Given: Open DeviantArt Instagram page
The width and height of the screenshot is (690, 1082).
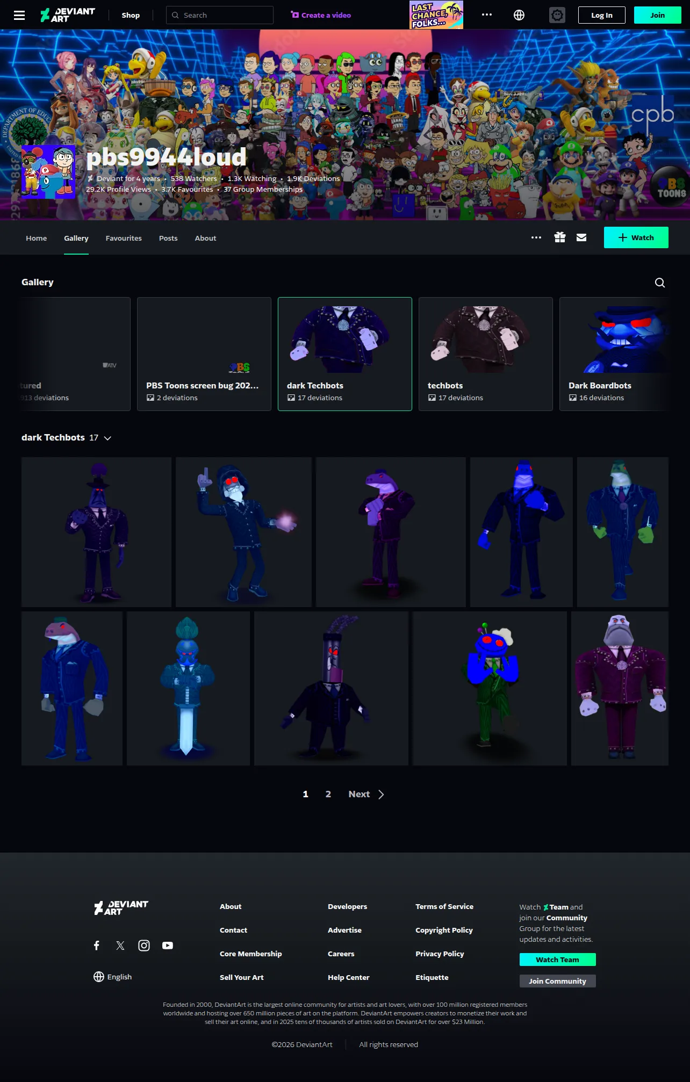Looking at the screenshot, I should point(144,946).
